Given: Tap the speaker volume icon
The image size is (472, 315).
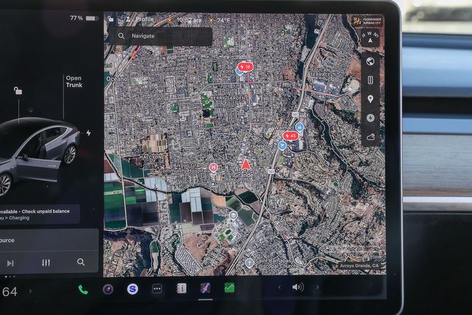Looking at the screenshot, I should pyautogui.click(x=298, y=287).
